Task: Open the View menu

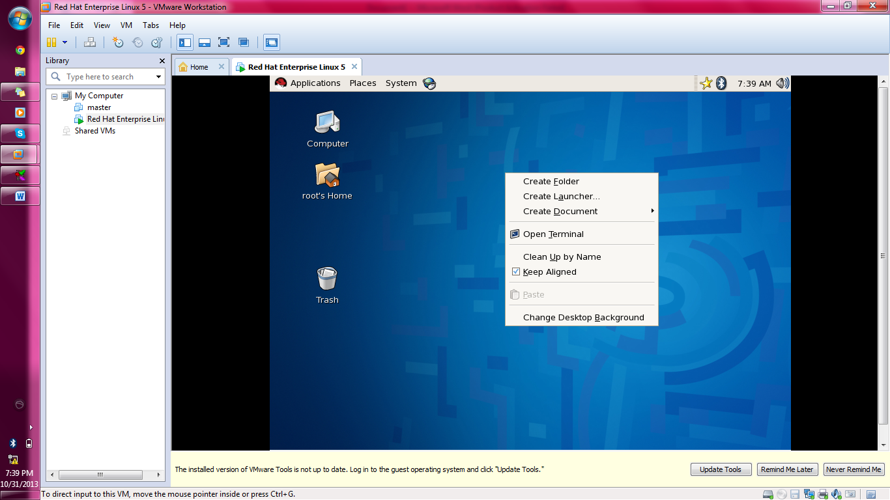Action: [102, 25]
